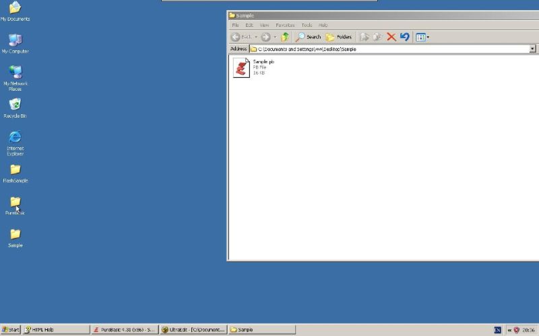The height and width of the screenshot is (336, 539).
Task: Click the blue Undo icon
Action: click(x=405, y=37)
